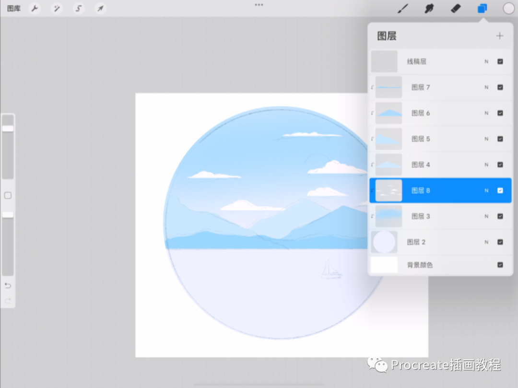Image resolution: width=518 pixels, height=388 pixels.
Task: Click the three-dot menu at top center
Action: [x=259, y=5]
